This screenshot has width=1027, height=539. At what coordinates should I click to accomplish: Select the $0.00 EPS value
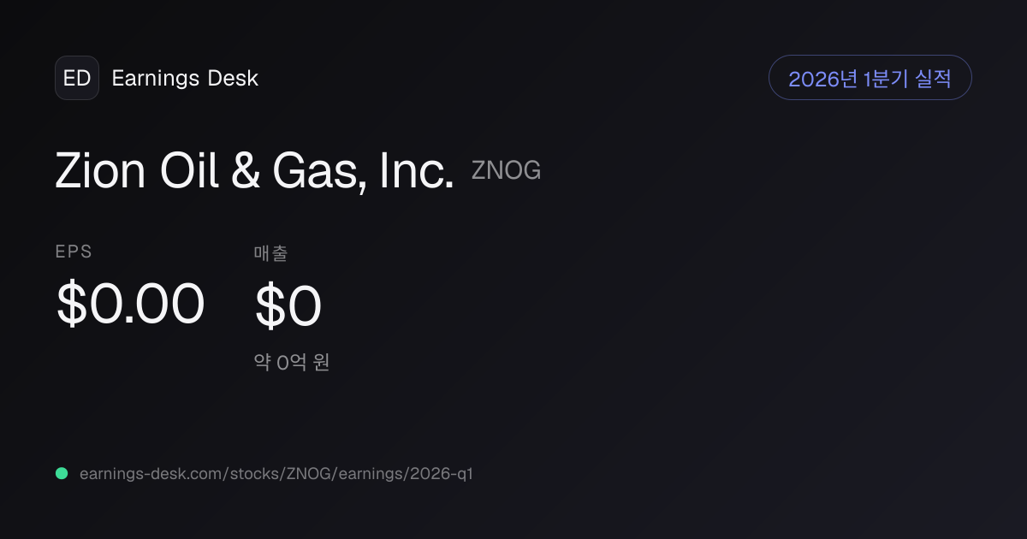point(130,304)
